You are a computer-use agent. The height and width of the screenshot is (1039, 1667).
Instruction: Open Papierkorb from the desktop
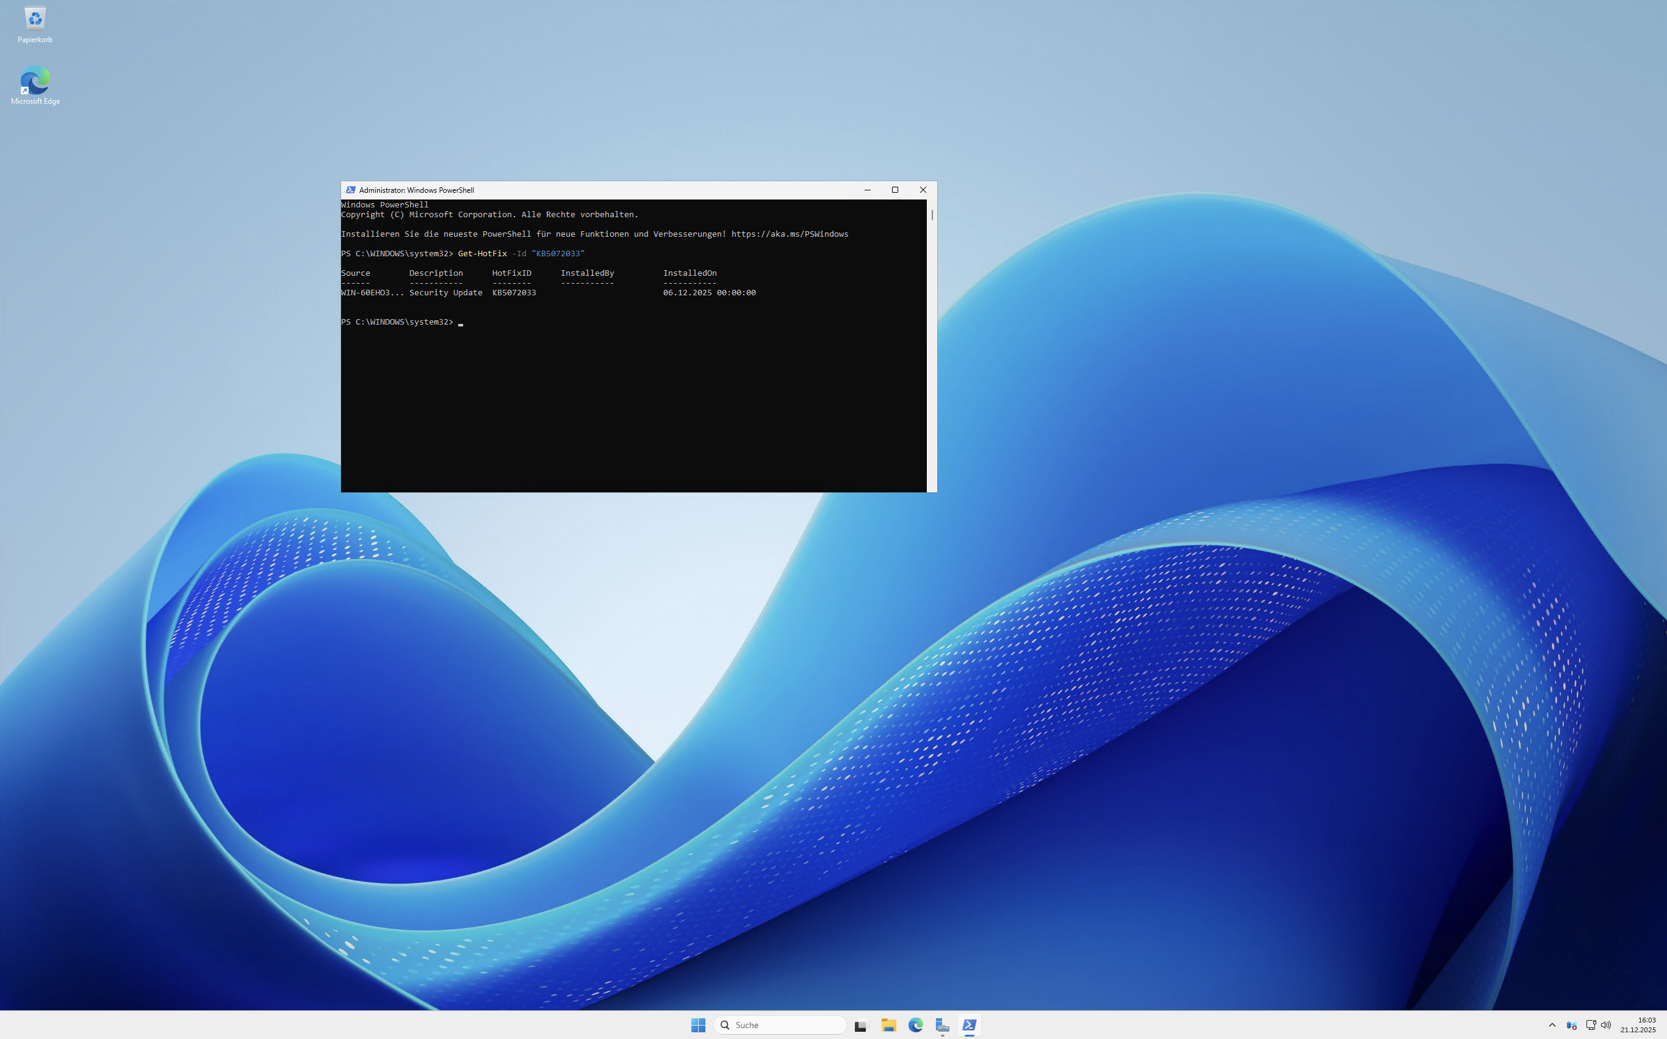click(34, 18)
